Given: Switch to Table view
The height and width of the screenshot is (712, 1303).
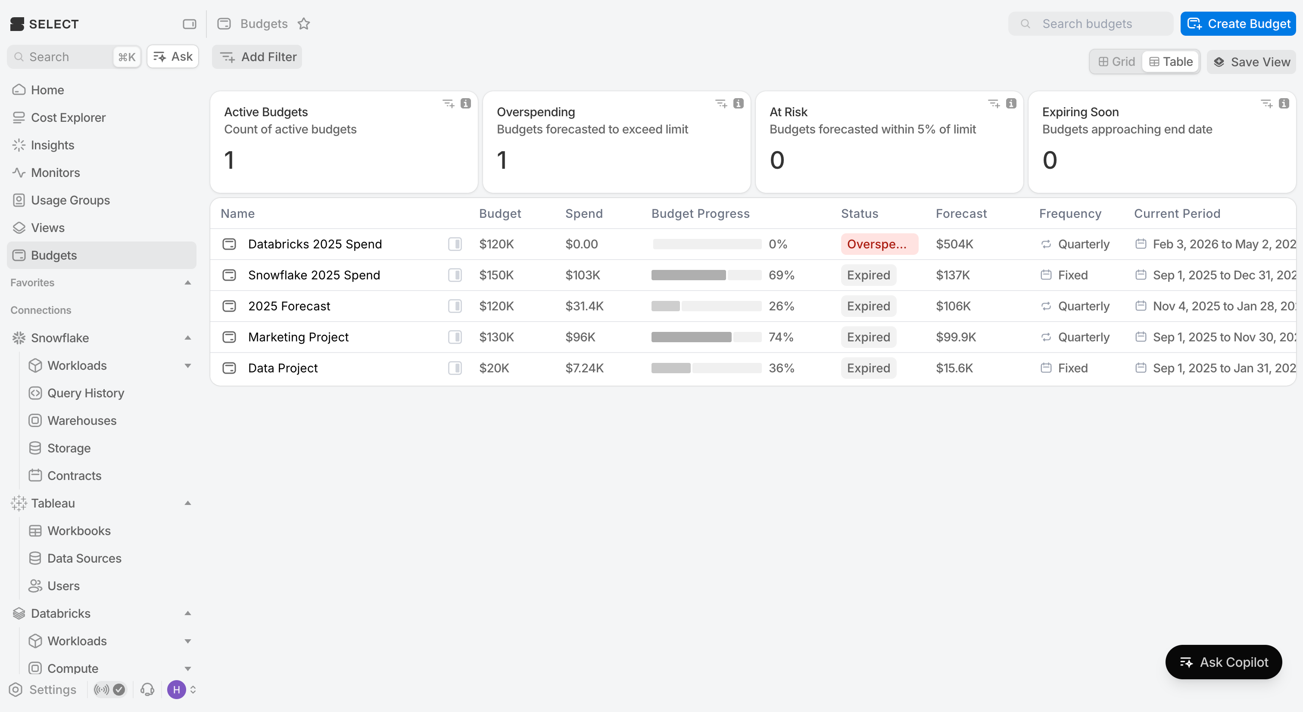Looking at the screenshot, I should 1171,62.
